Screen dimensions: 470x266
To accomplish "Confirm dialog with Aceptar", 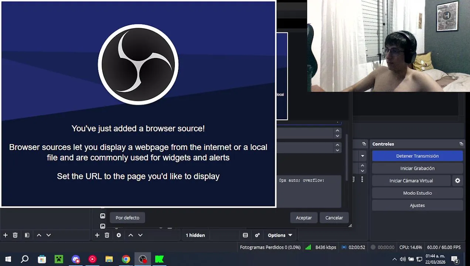I will pos(304,218).
